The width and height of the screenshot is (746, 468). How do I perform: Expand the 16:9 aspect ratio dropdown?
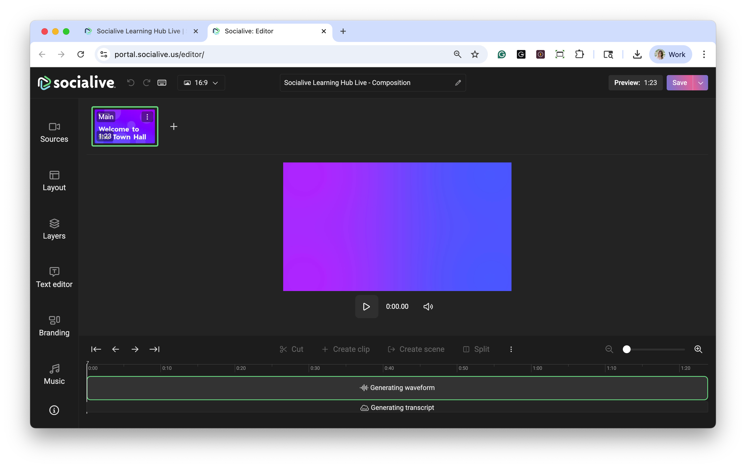(x=201, y=83)
